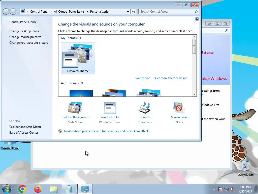The height and width of the screenshot is (194, 258).
Task: Select the Unsaved Theme thumbnail
Action: (x=78, y=58)
